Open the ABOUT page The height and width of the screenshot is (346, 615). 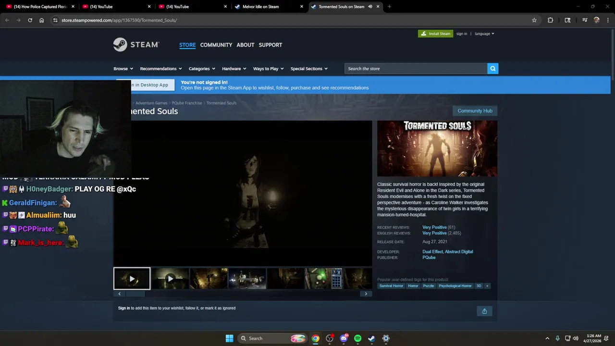(246, 45)
